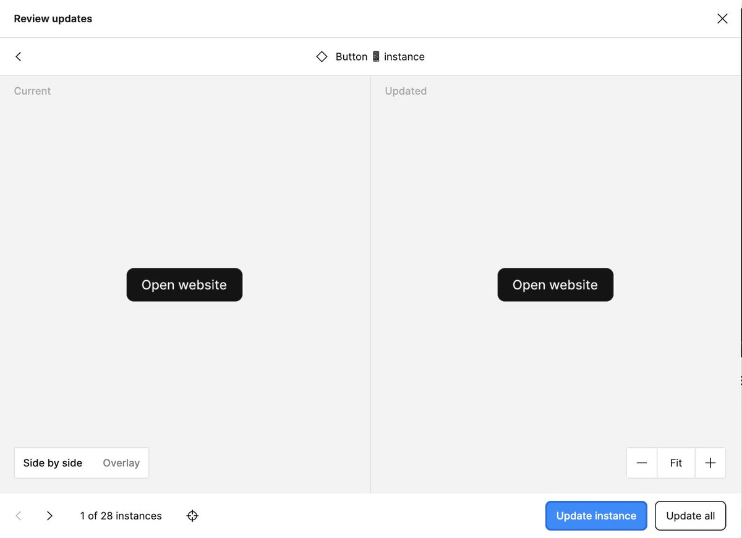Screen dimensions: 742x538
Task: Click the Update instance button
Action: coord(596,516)
